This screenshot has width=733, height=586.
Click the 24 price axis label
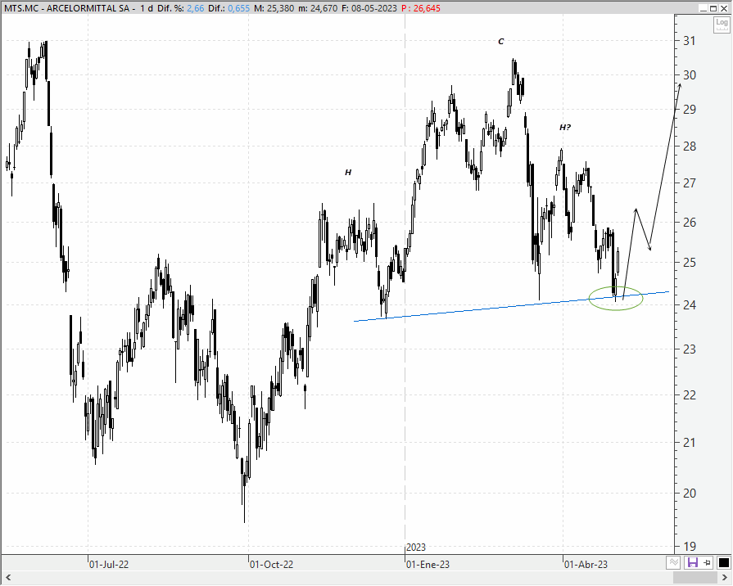(689, 305)
